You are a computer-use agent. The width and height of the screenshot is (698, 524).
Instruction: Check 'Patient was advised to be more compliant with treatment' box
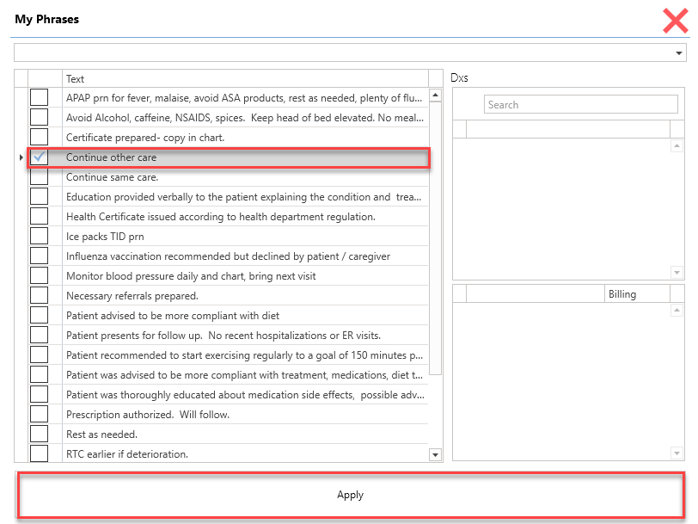pyautogui.click(x=40, y=375)
